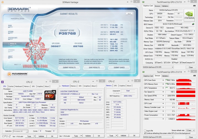198x139 pixels.
Task: Click the Driver Version field in GPU-Z
Action: (x=174, y=49)
